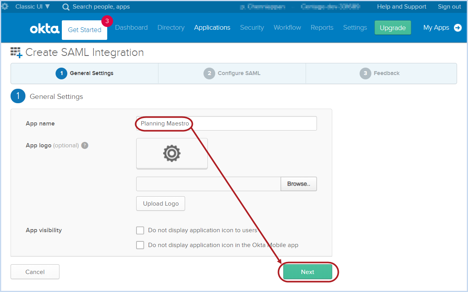The image size is (468, 292).
Task: Click the My Apps link
Action: 436,28
